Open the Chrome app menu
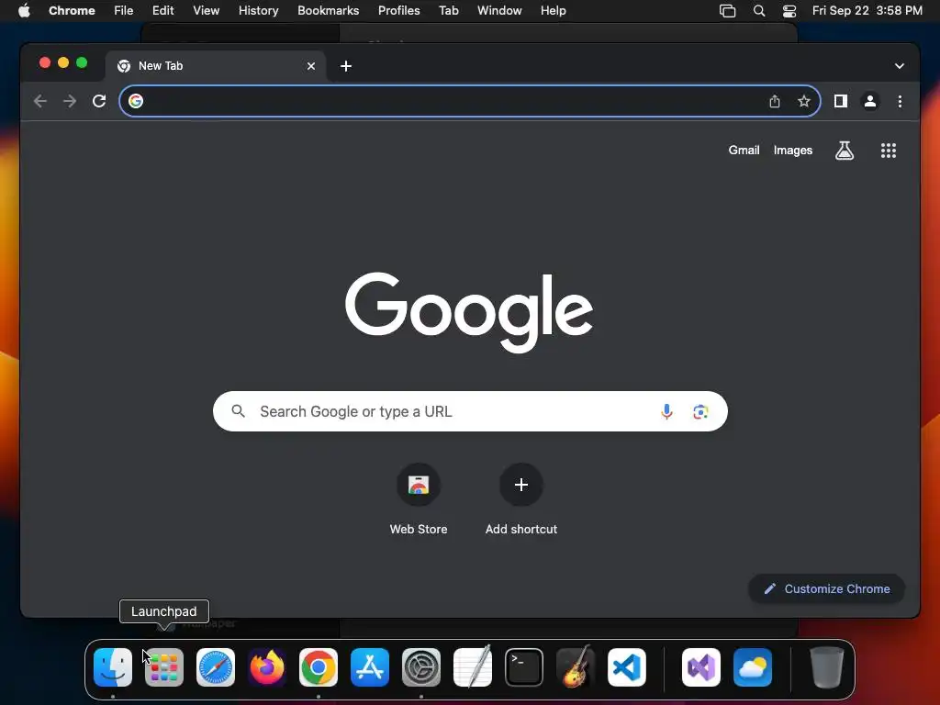 pyautogui.click(x=72, y=10)
